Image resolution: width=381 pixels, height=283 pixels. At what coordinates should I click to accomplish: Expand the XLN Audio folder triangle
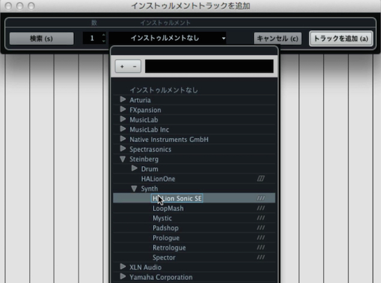(123, 267)
